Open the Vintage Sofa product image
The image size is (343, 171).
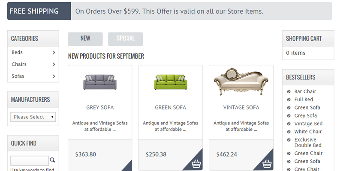[x=241, y=80]
